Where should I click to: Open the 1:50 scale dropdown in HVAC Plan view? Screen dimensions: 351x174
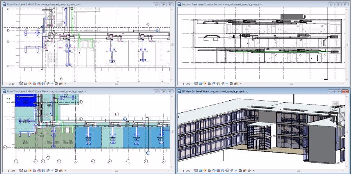pos(11,83)
